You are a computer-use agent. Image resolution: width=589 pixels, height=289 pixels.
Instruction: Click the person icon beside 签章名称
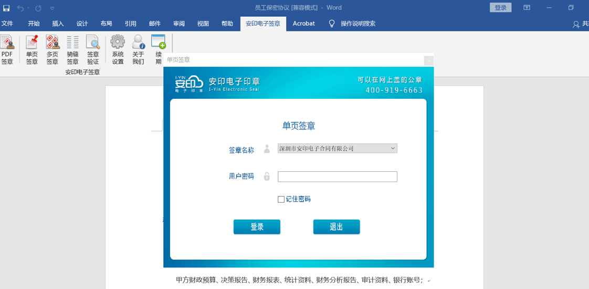point(267,149)
